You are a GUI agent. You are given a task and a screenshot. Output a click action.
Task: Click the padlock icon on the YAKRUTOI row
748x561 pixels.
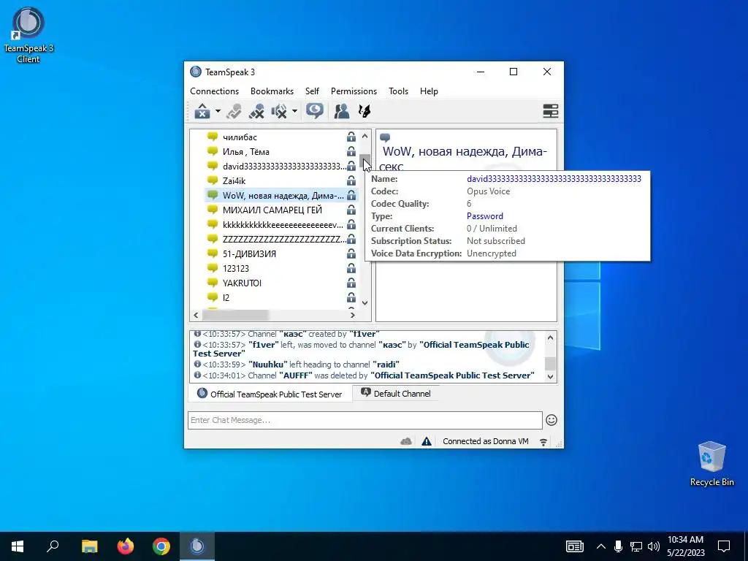(351, 283)
